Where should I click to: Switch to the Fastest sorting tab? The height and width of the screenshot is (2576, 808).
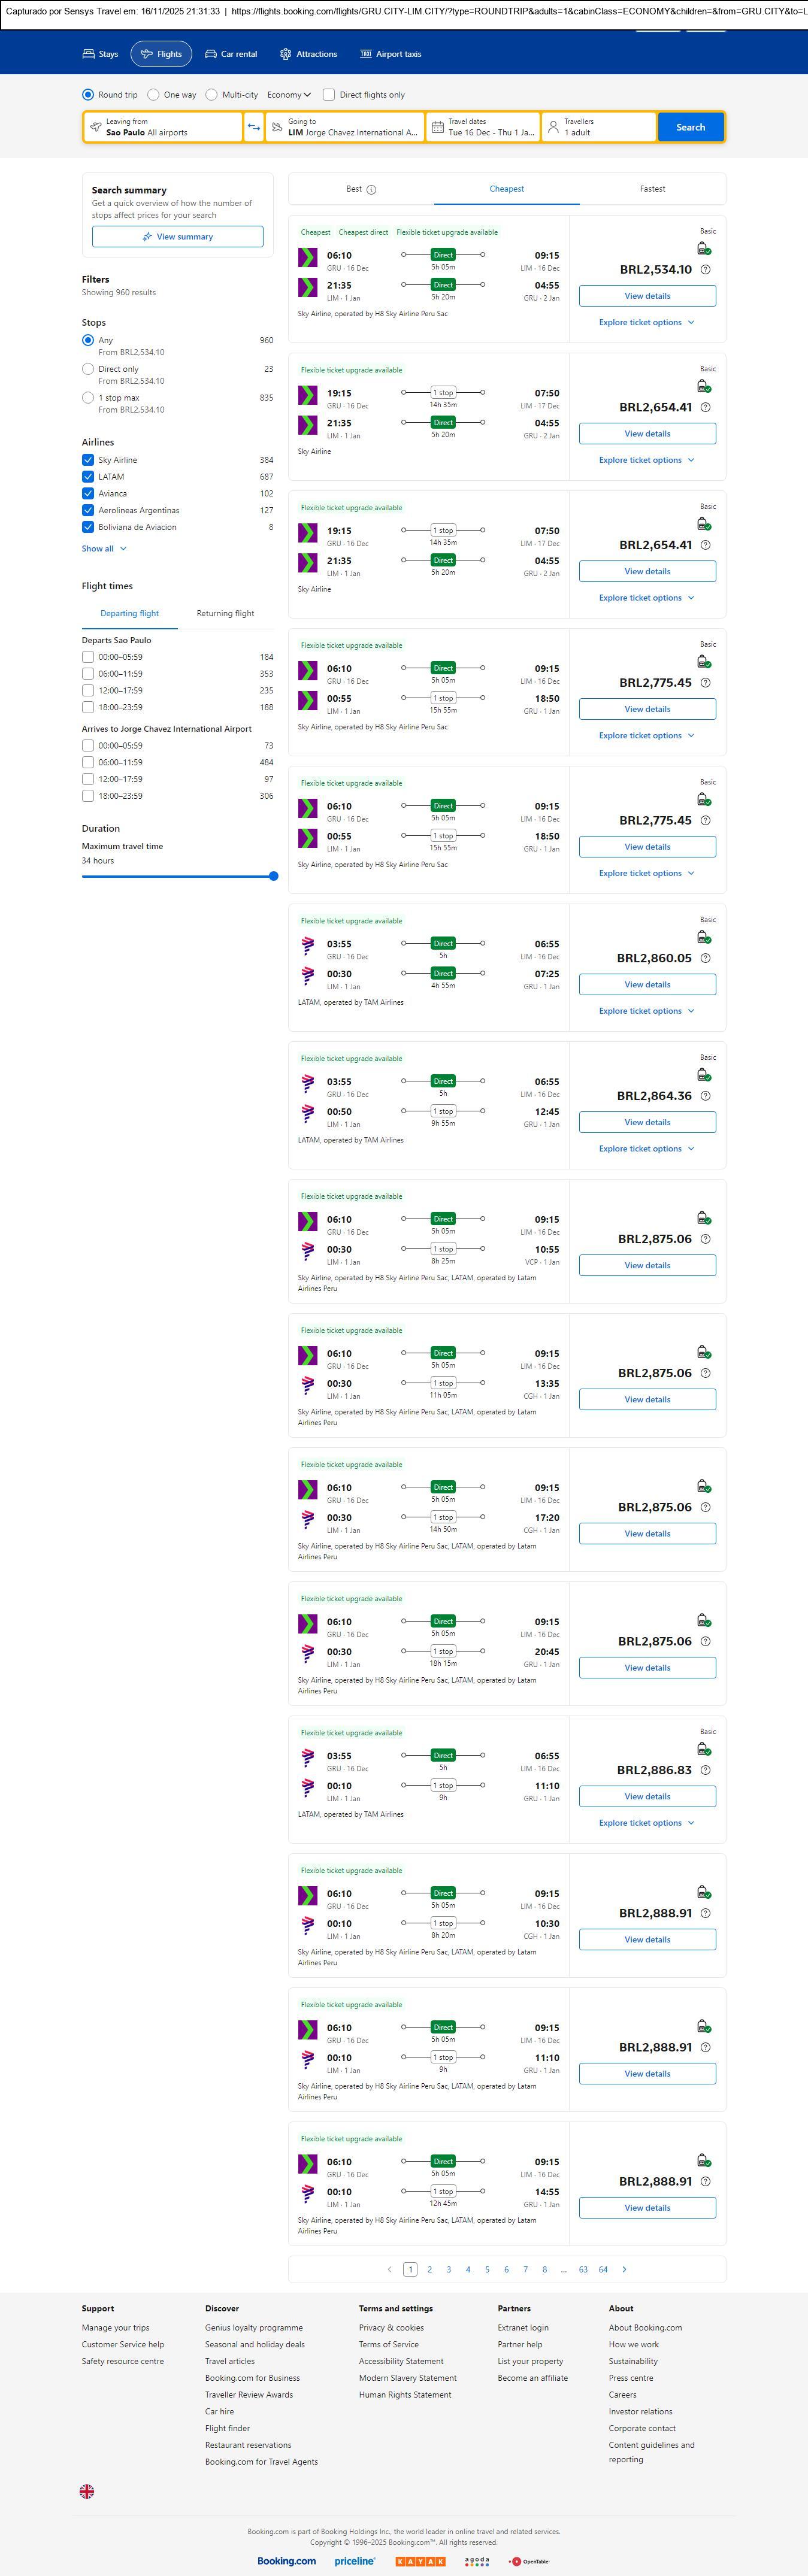coord(652,189)
